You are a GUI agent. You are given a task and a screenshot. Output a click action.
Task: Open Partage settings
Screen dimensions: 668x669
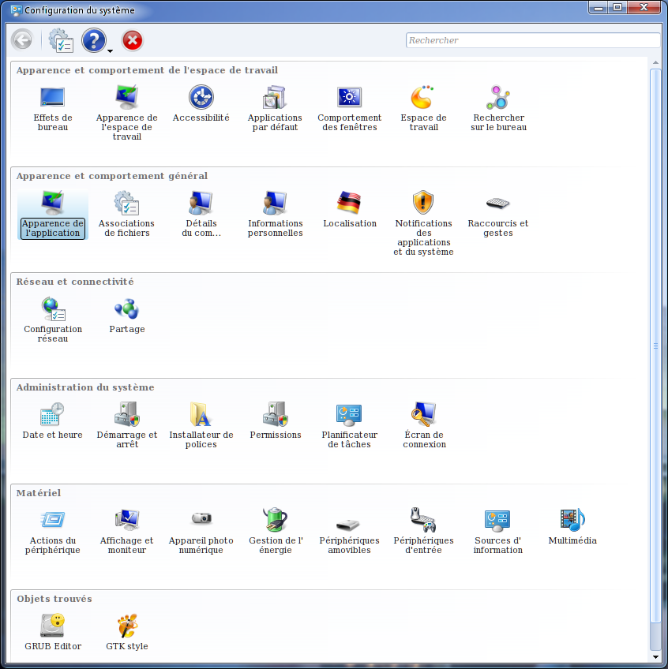click(x=127, y=316)
